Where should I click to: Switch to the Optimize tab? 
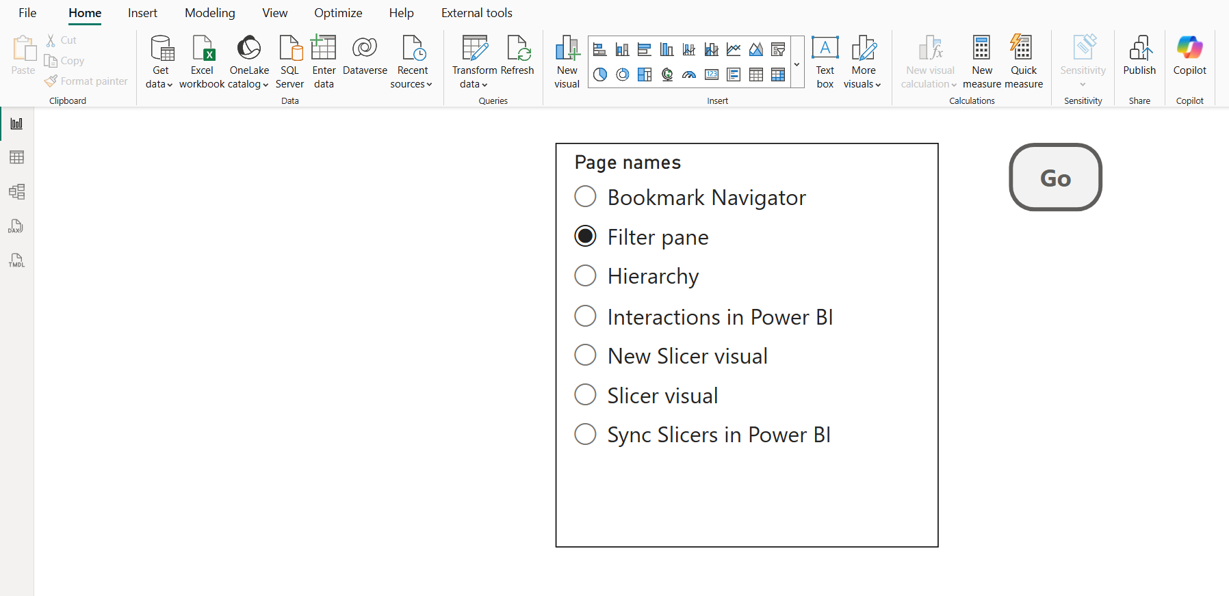point(338,13)
